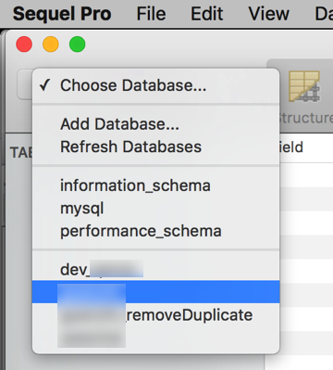Select the last blurred database entry
The width and height of the screenshot is (333, 370).
[x=155, y=337]
